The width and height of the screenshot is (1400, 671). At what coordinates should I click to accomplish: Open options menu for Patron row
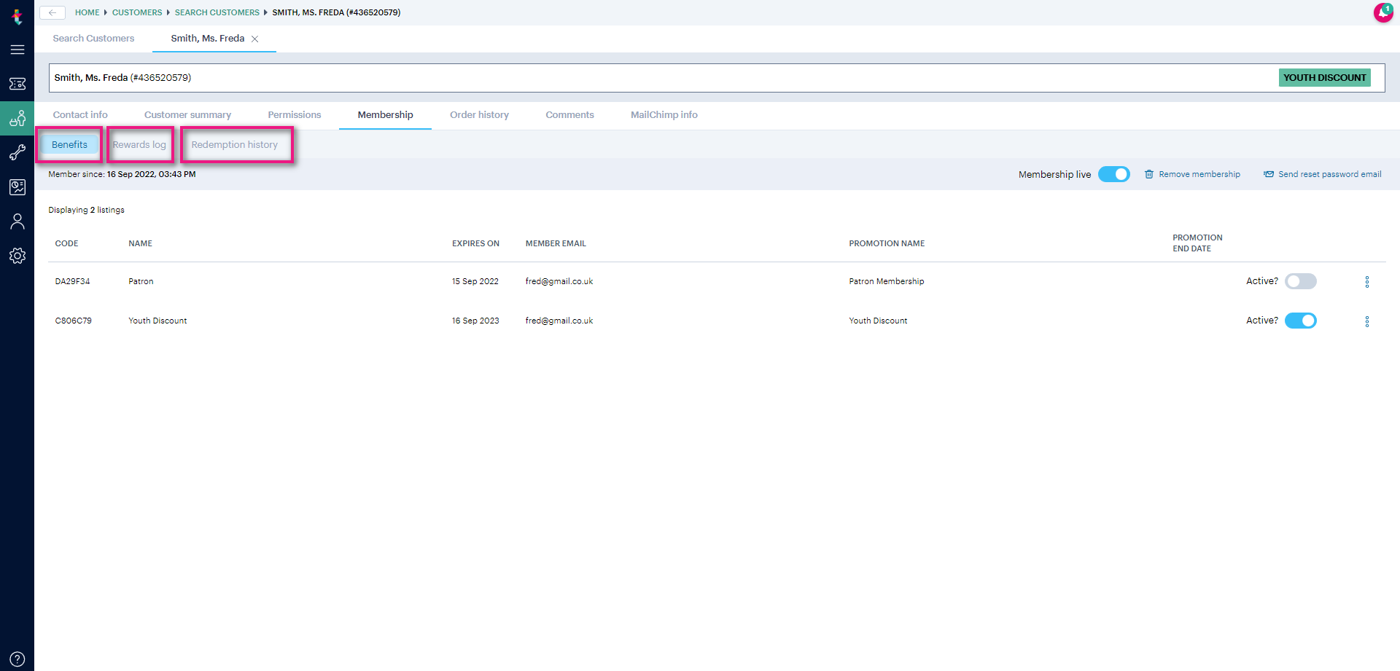click(1367, 282)
